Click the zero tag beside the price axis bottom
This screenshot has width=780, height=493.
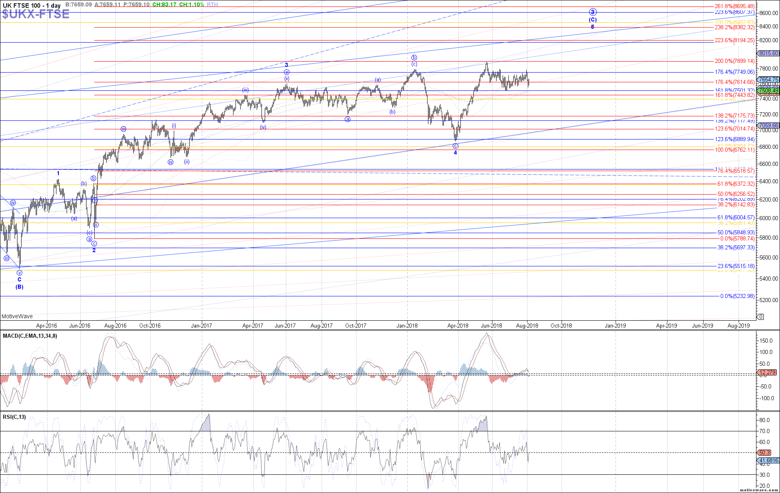point(761,317)
